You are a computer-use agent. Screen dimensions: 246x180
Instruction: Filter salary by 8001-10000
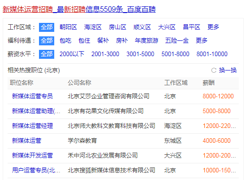point(212,54)
